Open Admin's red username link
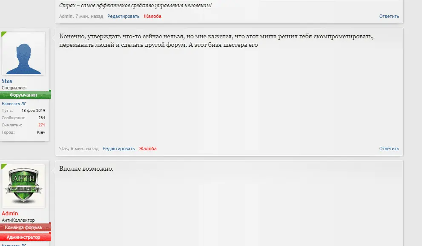 point(10,213)
